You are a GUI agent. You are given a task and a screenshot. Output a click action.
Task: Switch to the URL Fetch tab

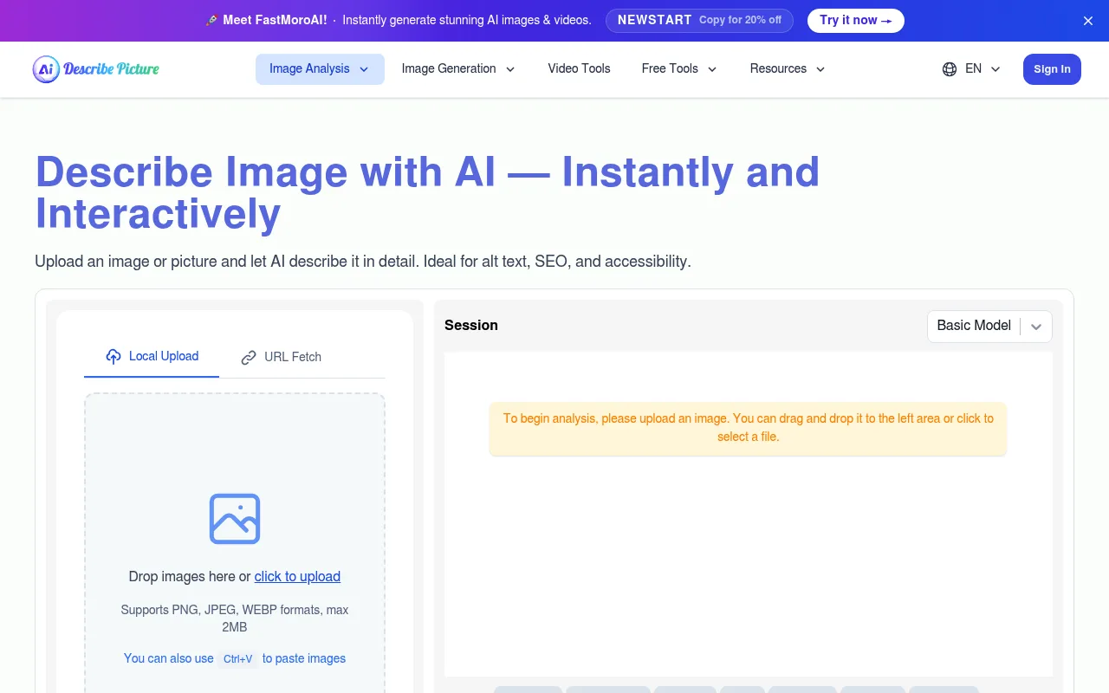(x=281, y=357)
